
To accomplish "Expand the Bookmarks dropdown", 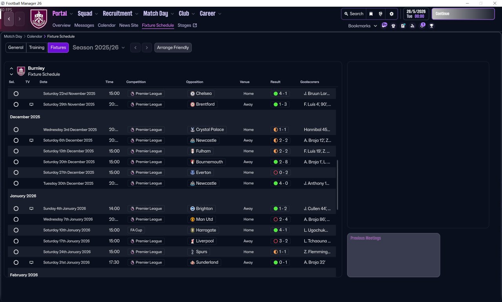I will click(362, 26).
